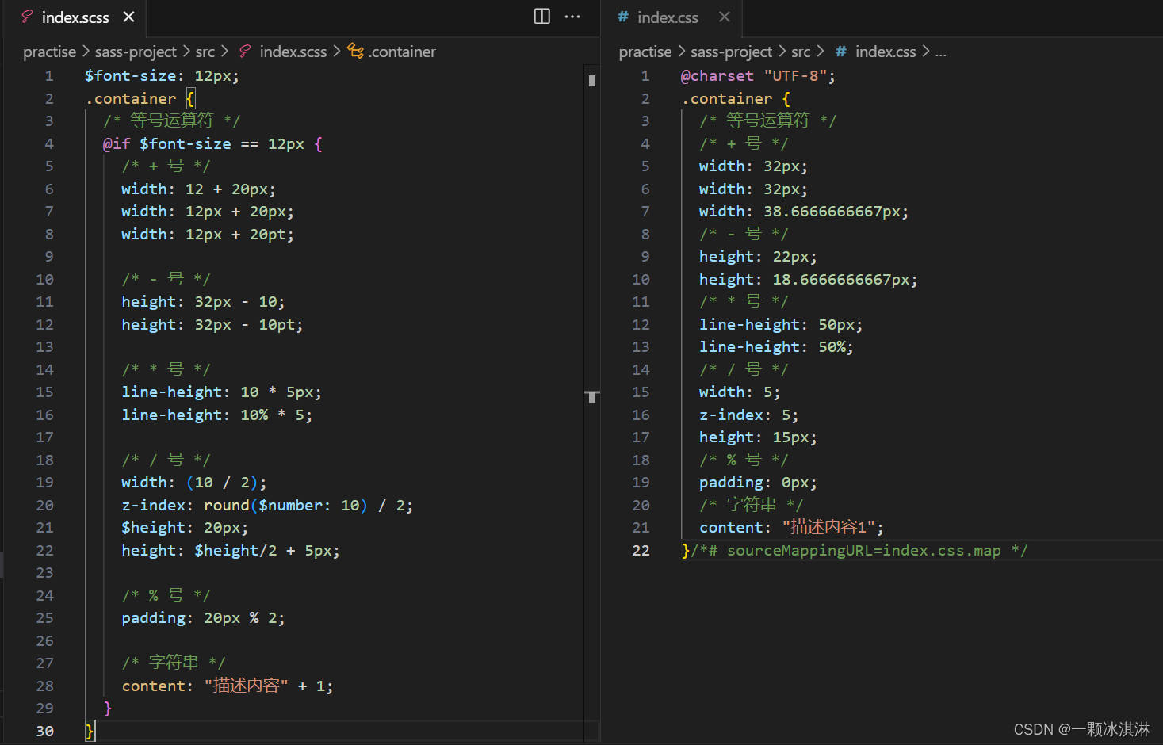Click line number 22 in index.css gutter
Screen dimensions: 1163x745
click(641, 551)
